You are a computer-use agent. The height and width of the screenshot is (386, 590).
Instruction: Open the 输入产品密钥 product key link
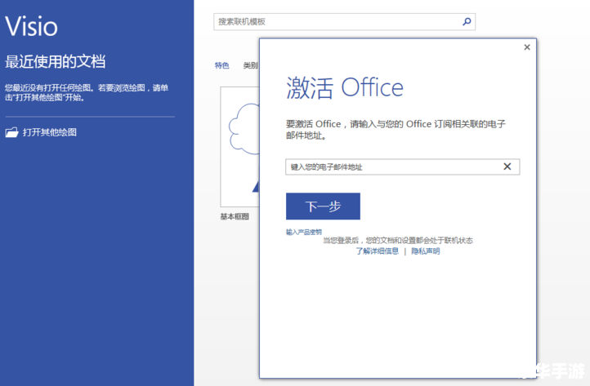[x=304, y=232]
